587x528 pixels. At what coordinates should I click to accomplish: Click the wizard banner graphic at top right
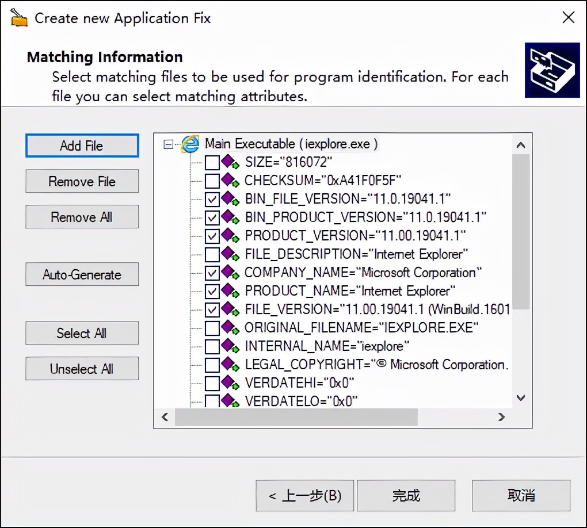pyautogui.click(x=552, y=70)
